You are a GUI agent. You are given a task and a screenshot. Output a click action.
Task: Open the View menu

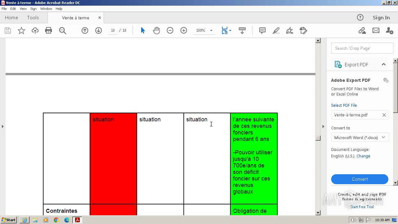point(23,9)
